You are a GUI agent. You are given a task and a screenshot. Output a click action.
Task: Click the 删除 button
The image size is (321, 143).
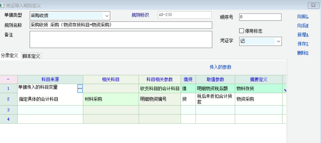pyautogui.click(x=303, y=53)
